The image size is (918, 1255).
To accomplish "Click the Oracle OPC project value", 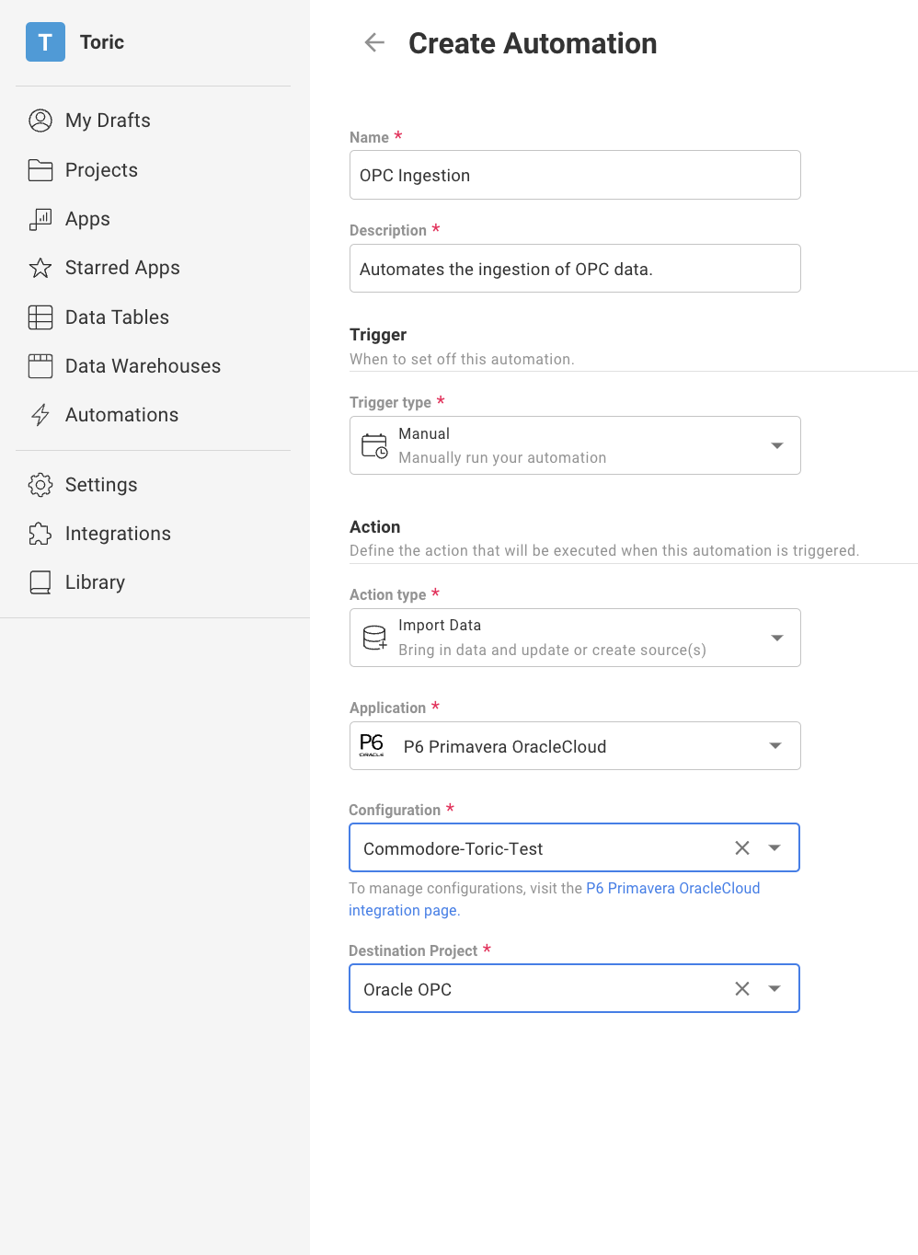I will 407,989.
